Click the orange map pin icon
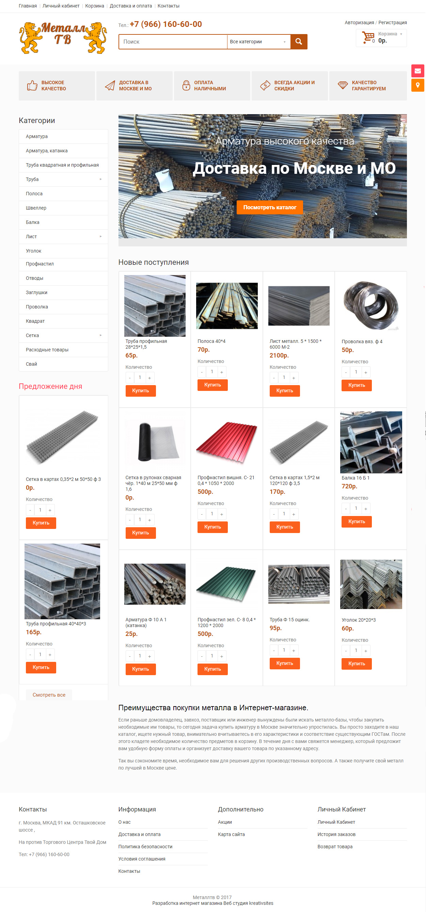This screenshot has width=426, height=912. point(417,85)
